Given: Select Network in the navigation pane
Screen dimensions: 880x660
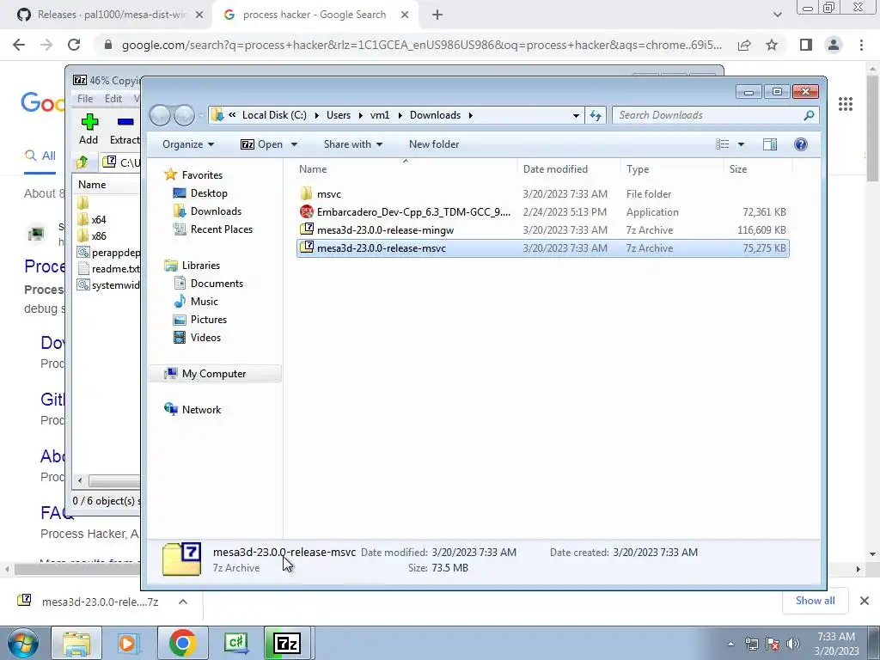Looking at the screenshot, I should (x=201, y=410).
